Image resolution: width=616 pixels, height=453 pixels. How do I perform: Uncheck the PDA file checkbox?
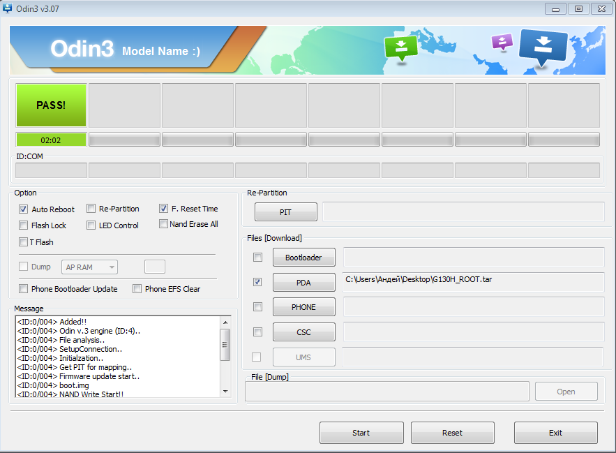[257, 282]
